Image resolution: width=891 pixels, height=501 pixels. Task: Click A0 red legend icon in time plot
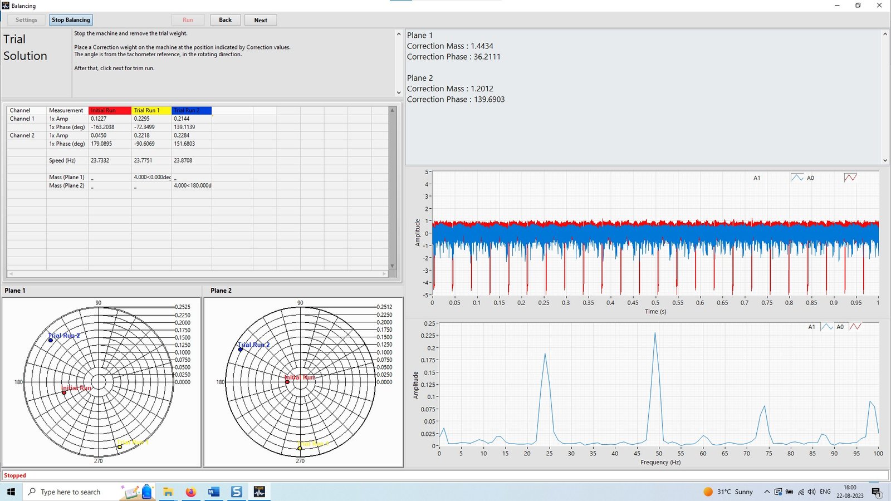pyautogui.click(x=850, y=178)
